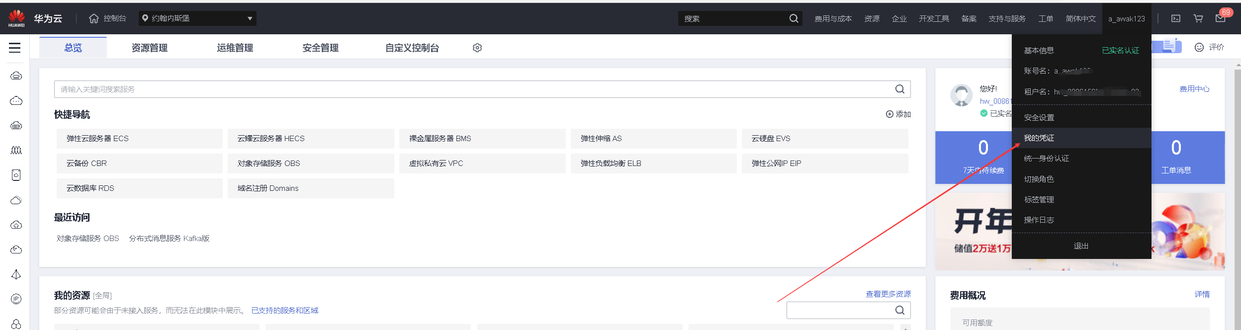This screenshot has width=1241, height=330.
Task: Switch to the 运维管理 tab
Action: [x=235, y=48]
